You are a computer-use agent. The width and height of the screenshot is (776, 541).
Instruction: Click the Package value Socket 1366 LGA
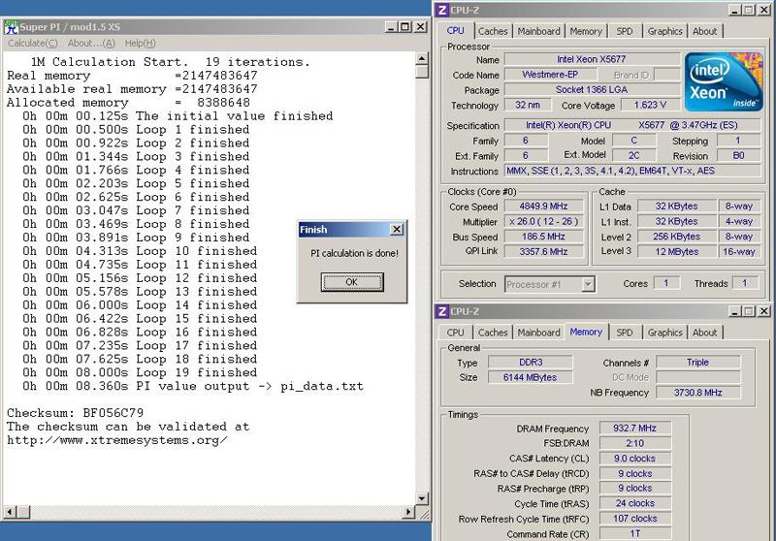click(592, 90)
